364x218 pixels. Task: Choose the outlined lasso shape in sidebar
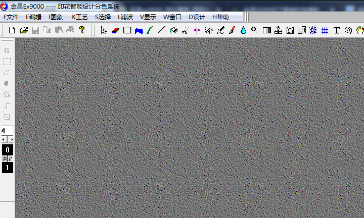click(x=7, y=73)
